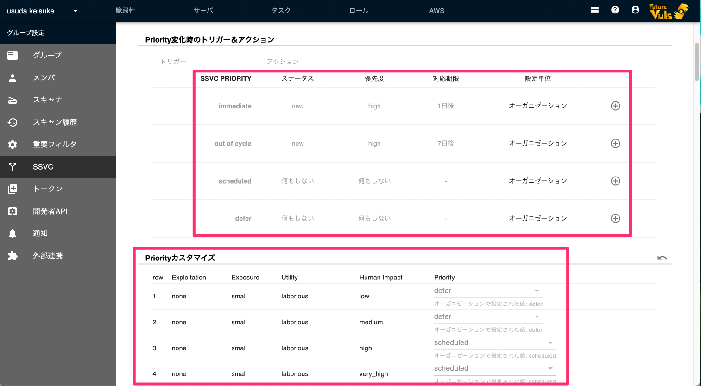View the スキャン履歴 (Scan History) page
The image size is (701, 386).
(51, 122)
